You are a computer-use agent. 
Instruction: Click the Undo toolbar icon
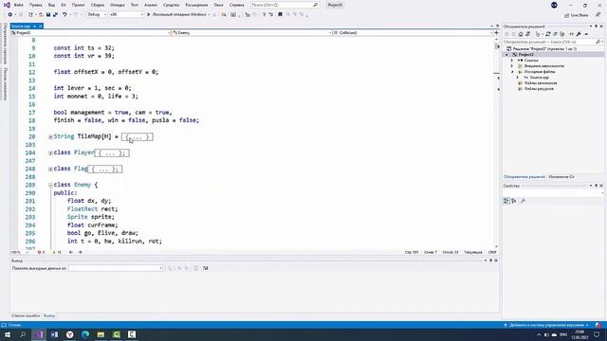point(64,15)
